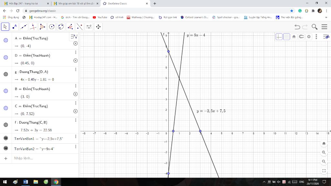Select the Move arrow tool
This screenshot has width=331, height=186.
point(5,27)
